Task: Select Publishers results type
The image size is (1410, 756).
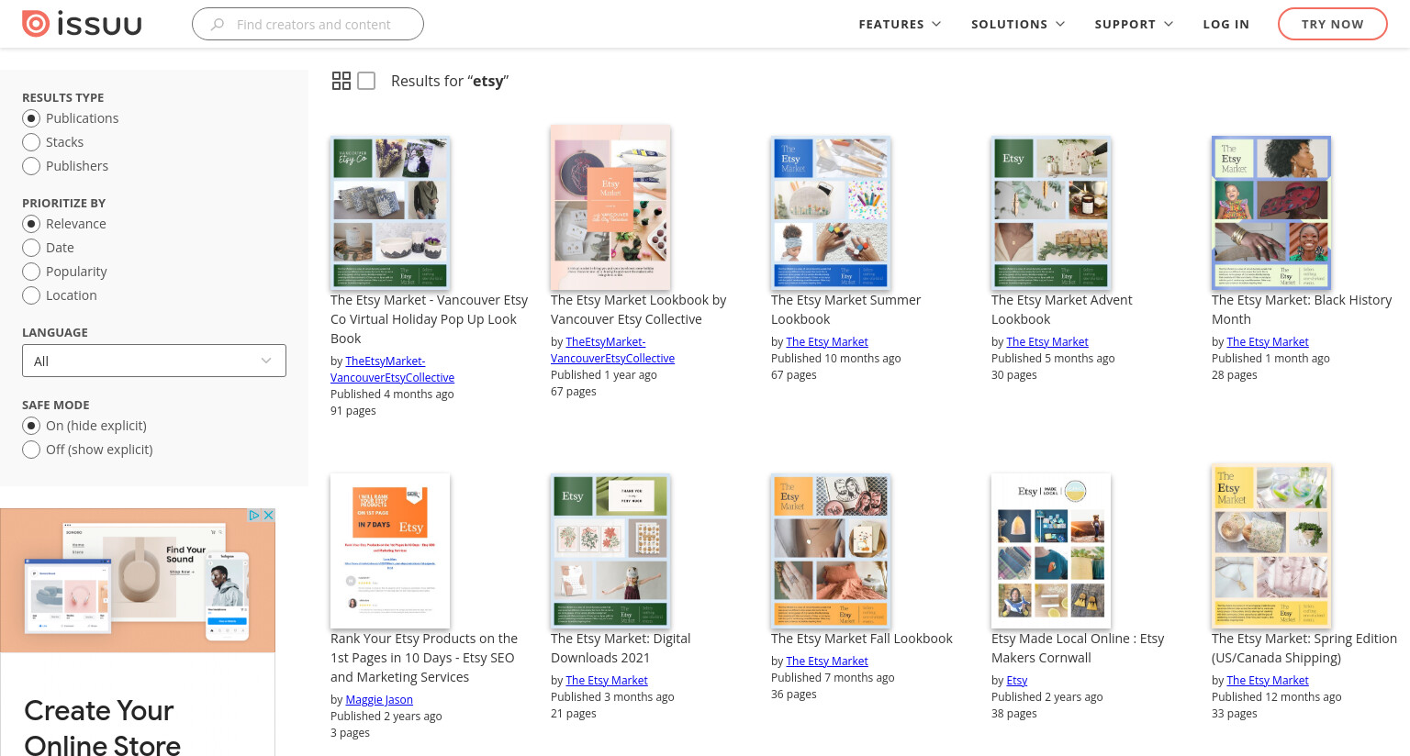Action: [x=31, y=166]
